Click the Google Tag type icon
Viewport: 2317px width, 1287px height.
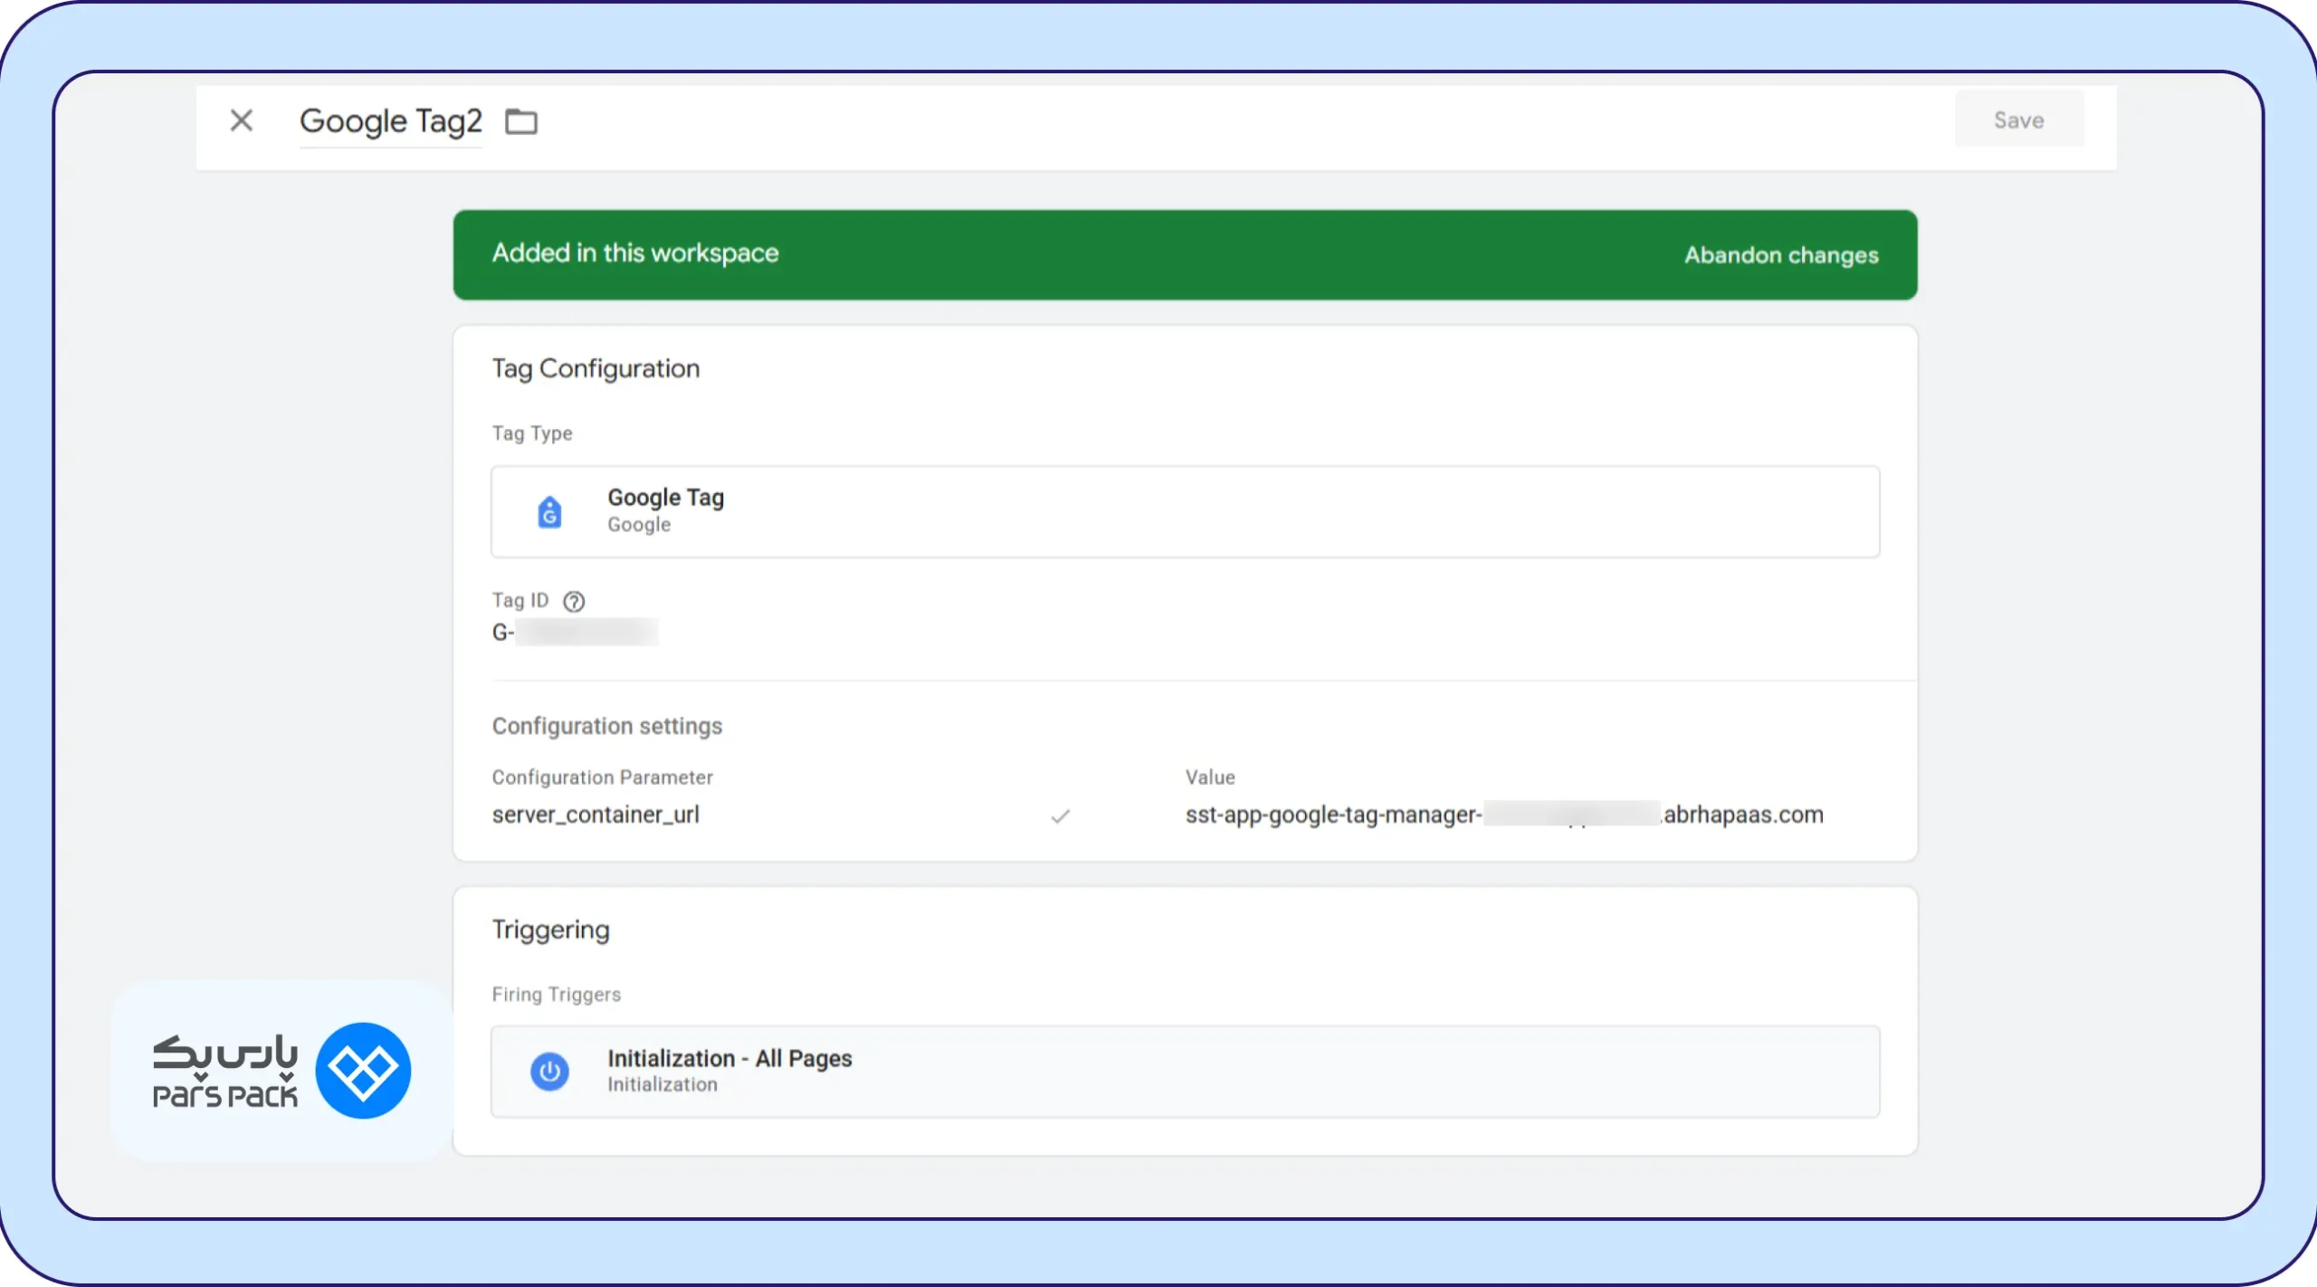click(549, 512)
